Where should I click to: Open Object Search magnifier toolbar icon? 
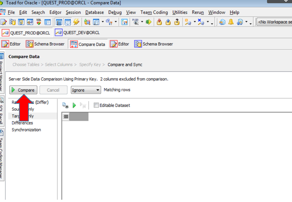[87, 22]
